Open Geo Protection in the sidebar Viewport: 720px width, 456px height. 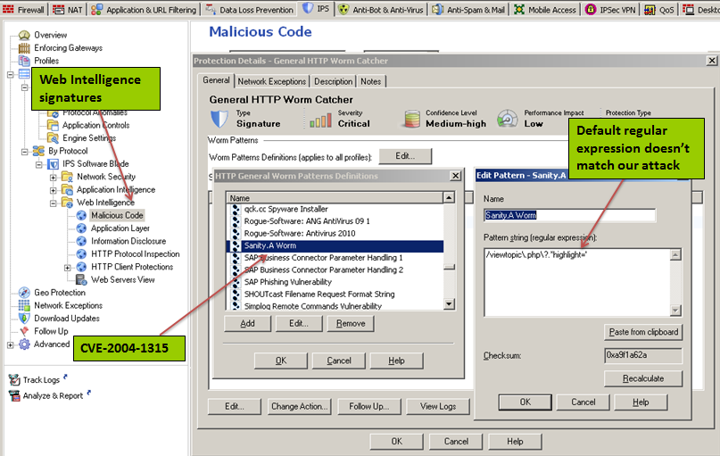(x=59, y=293)
